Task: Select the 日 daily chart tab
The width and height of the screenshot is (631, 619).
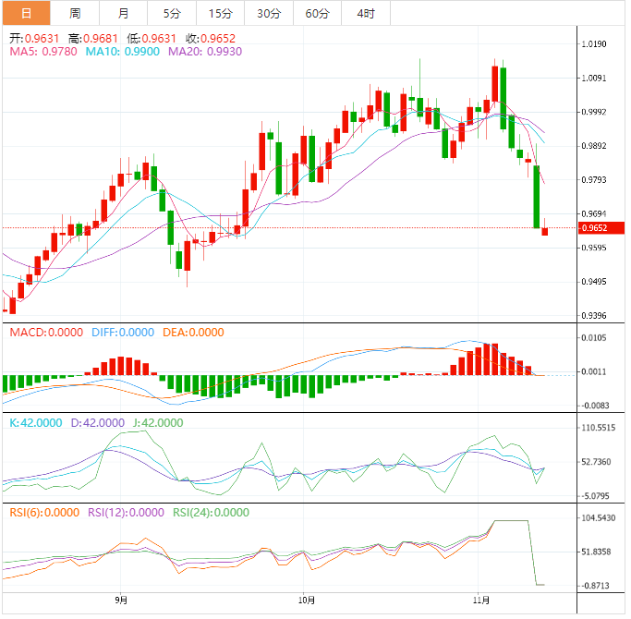Action: coord(27,13)
